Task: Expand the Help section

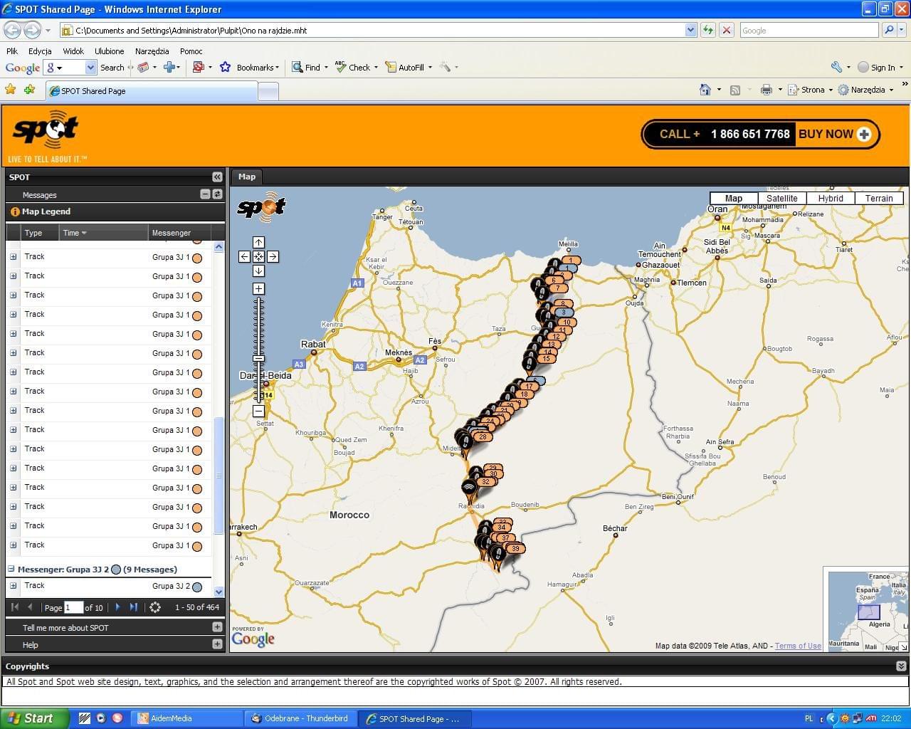Action: (217, 644)
